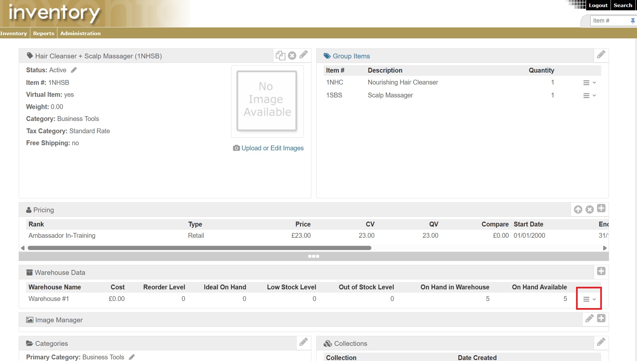The width and height of the screenshot is (637, 361).
Task: Open the Reports menu
Action: point(44,33)
